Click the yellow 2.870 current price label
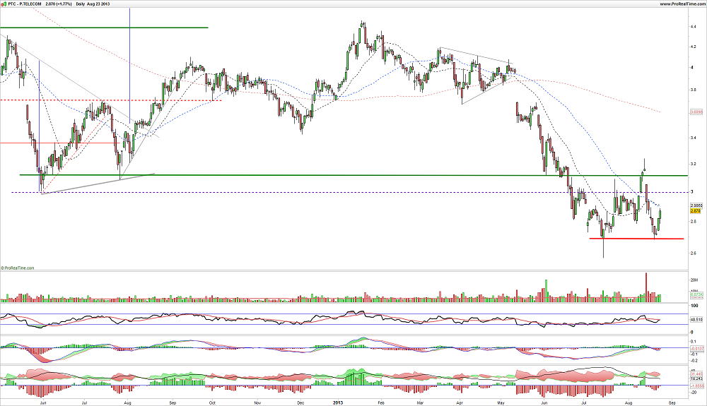707x406 pixels. coord(696,210)
